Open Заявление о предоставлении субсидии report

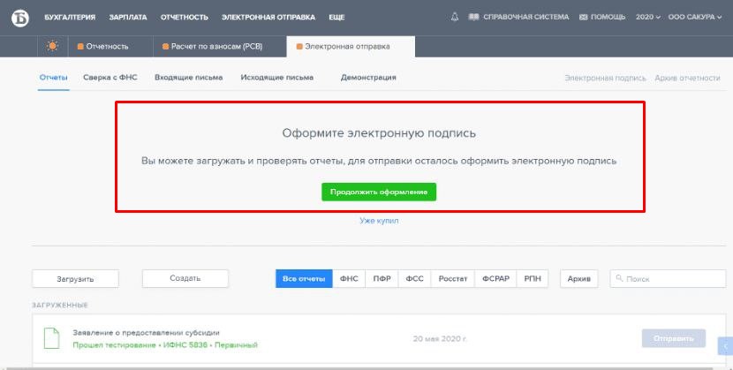tap(146, 333)
